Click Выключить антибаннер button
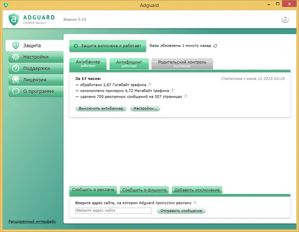 [101, 108]
